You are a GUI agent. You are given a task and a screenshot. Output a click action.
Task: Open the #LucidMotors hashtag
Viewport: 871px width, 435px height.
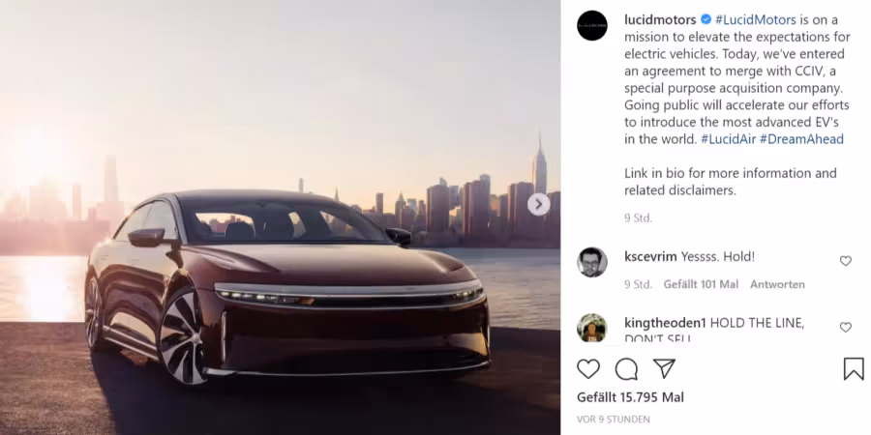tap(756, 20)
